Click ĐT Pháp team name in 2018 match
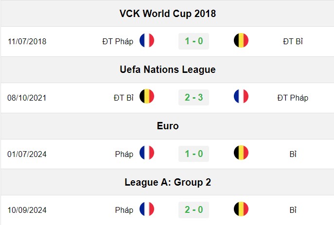The image size is (334, 225). point(118,41)
